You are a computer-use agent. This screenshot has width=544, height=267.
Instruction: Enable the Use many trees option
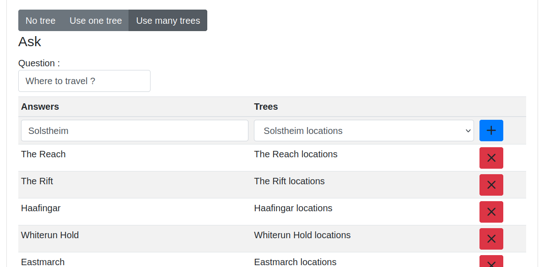pyautogui.click(x=168, y=21)
